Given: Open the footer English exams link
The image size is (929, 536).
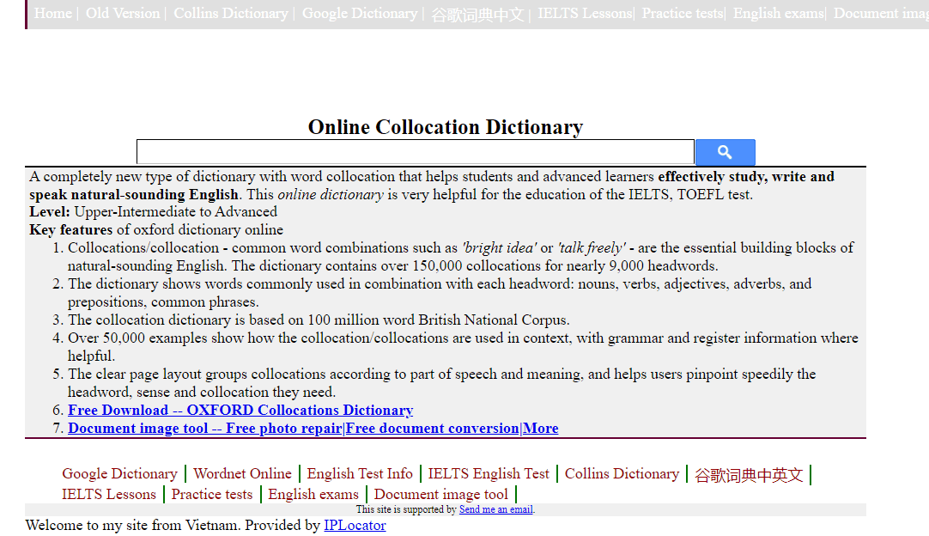Looking at the screenshot, I should [x=313, y=494].
